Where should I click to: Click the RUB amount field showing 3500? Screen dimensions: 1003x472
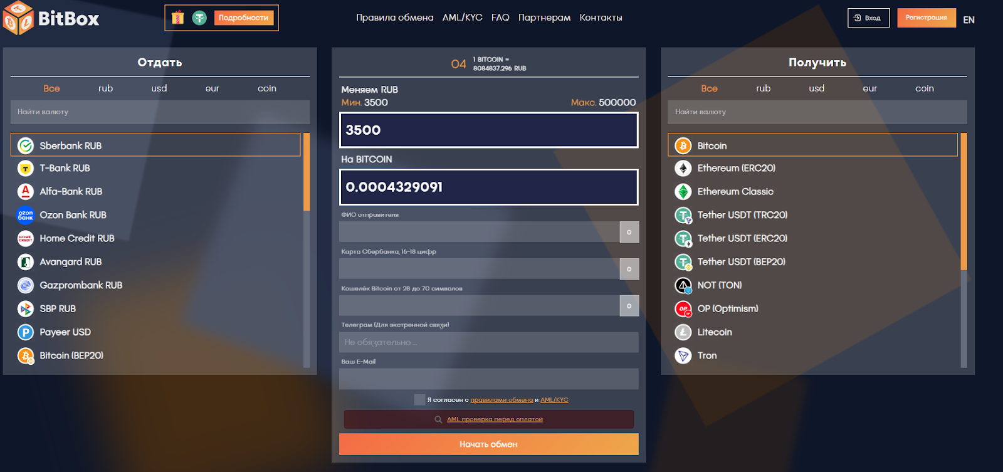pos(489,130)
